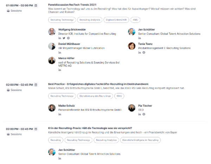Screen dimensions: 211x164
Task: Add the KI in der Recruiting-Praxis session to calendar
Action: pos(36,129)
